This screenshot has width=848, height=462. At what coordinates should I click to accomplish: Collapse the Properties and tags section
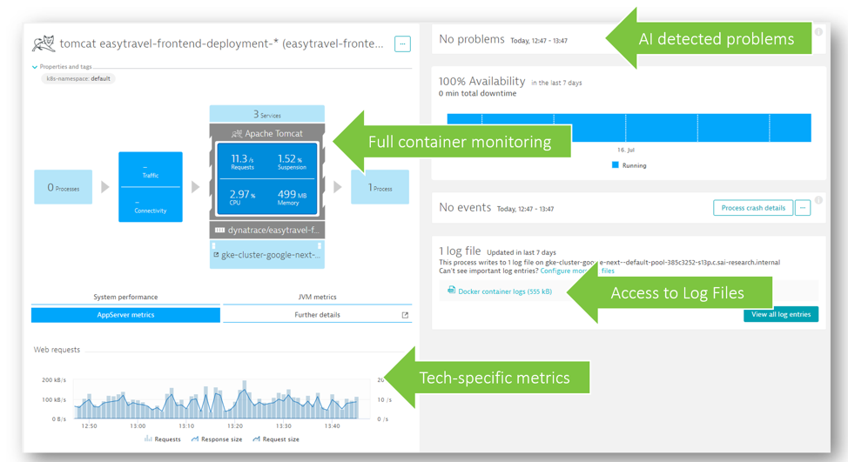(x=35, y=67)
